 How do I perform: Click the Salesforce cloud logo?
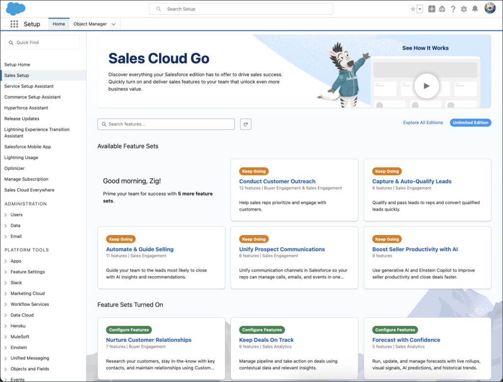point(15,9)
